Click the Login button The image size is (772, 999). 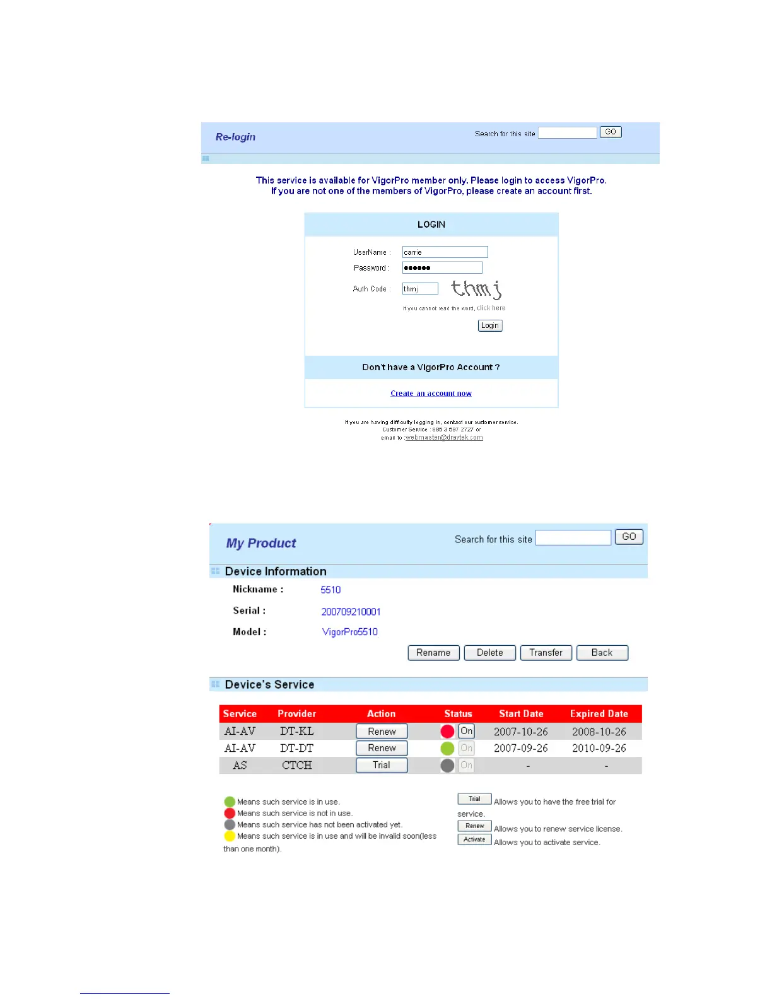pos(490,325)
